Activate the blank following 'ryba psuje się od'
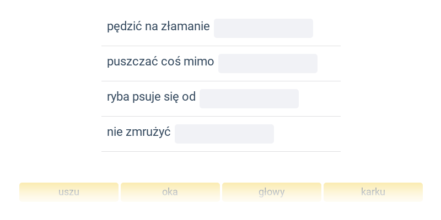 (249, 99)
